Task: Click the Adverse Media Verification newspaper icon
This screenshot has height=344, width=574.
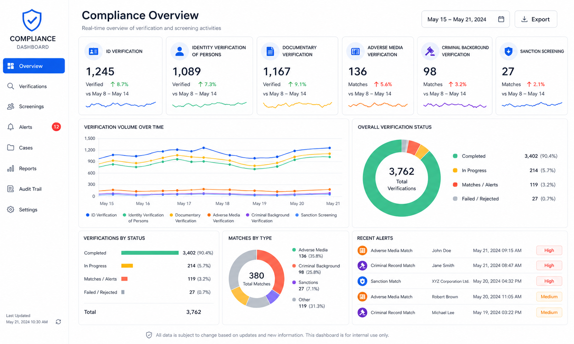Action: 355,51
